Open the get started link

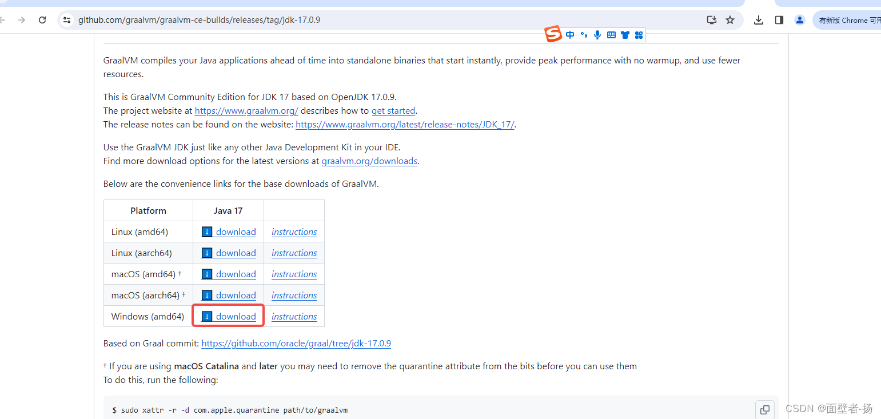[x=393, y=111]
